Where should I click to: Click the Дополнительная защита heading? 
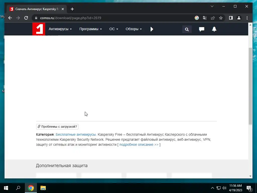[x=62, y=166]
